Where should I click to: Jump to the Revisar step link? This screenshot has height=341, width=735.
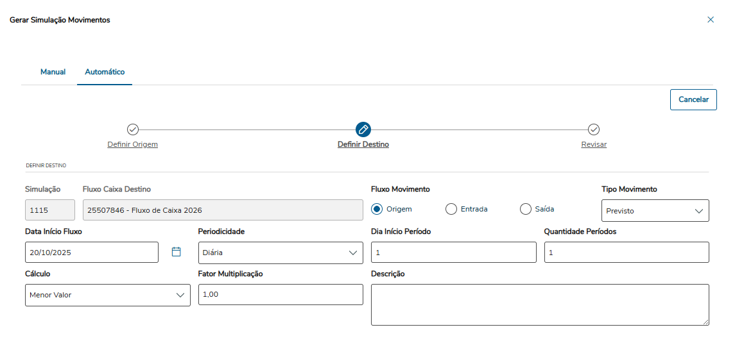coord(594,144)
